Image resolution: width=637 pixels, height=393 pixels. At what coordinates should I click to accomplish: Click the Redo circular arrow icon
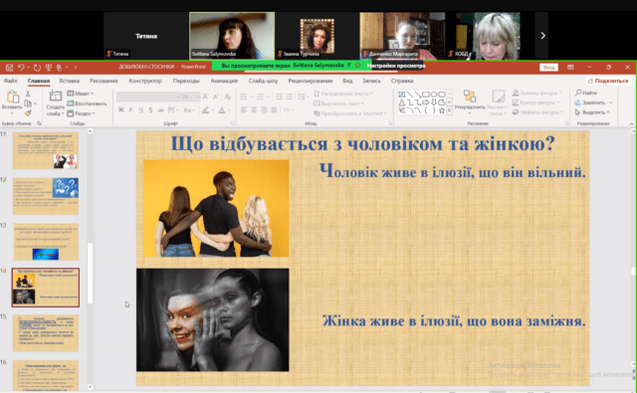[x=37, y=68]
